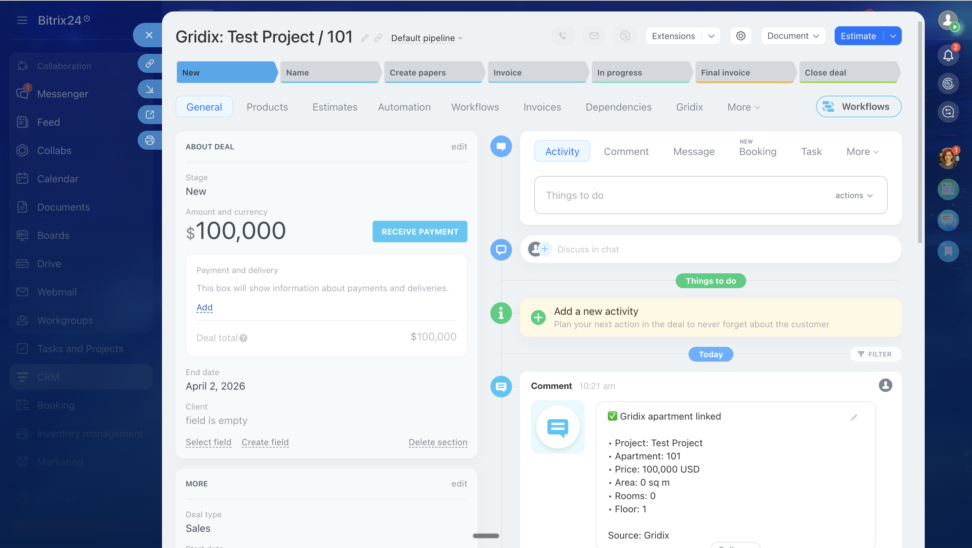Edit the Gridix apartment comment via pencil icon

(854, 418)
